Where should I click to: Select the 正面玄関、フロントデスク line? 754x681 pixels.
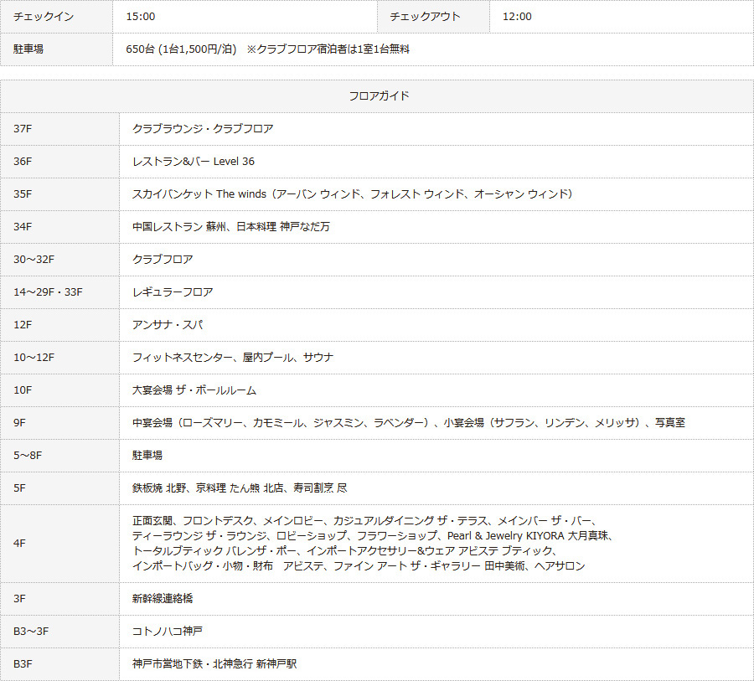pyautogui.click(x=365, y=521)
